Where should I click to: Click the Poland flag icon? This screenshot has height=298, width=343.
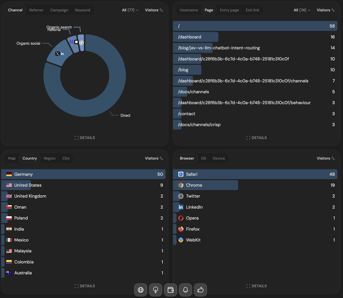click(9, 218)
